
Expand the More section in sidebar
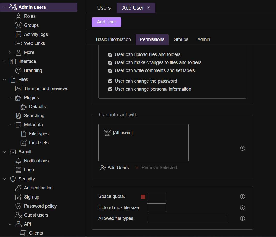10,52
